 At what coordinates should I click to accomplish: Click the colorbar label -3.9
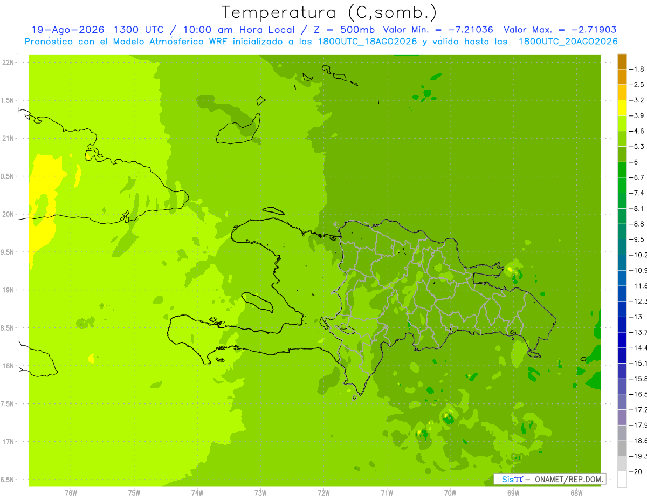(x=638, y=115)
